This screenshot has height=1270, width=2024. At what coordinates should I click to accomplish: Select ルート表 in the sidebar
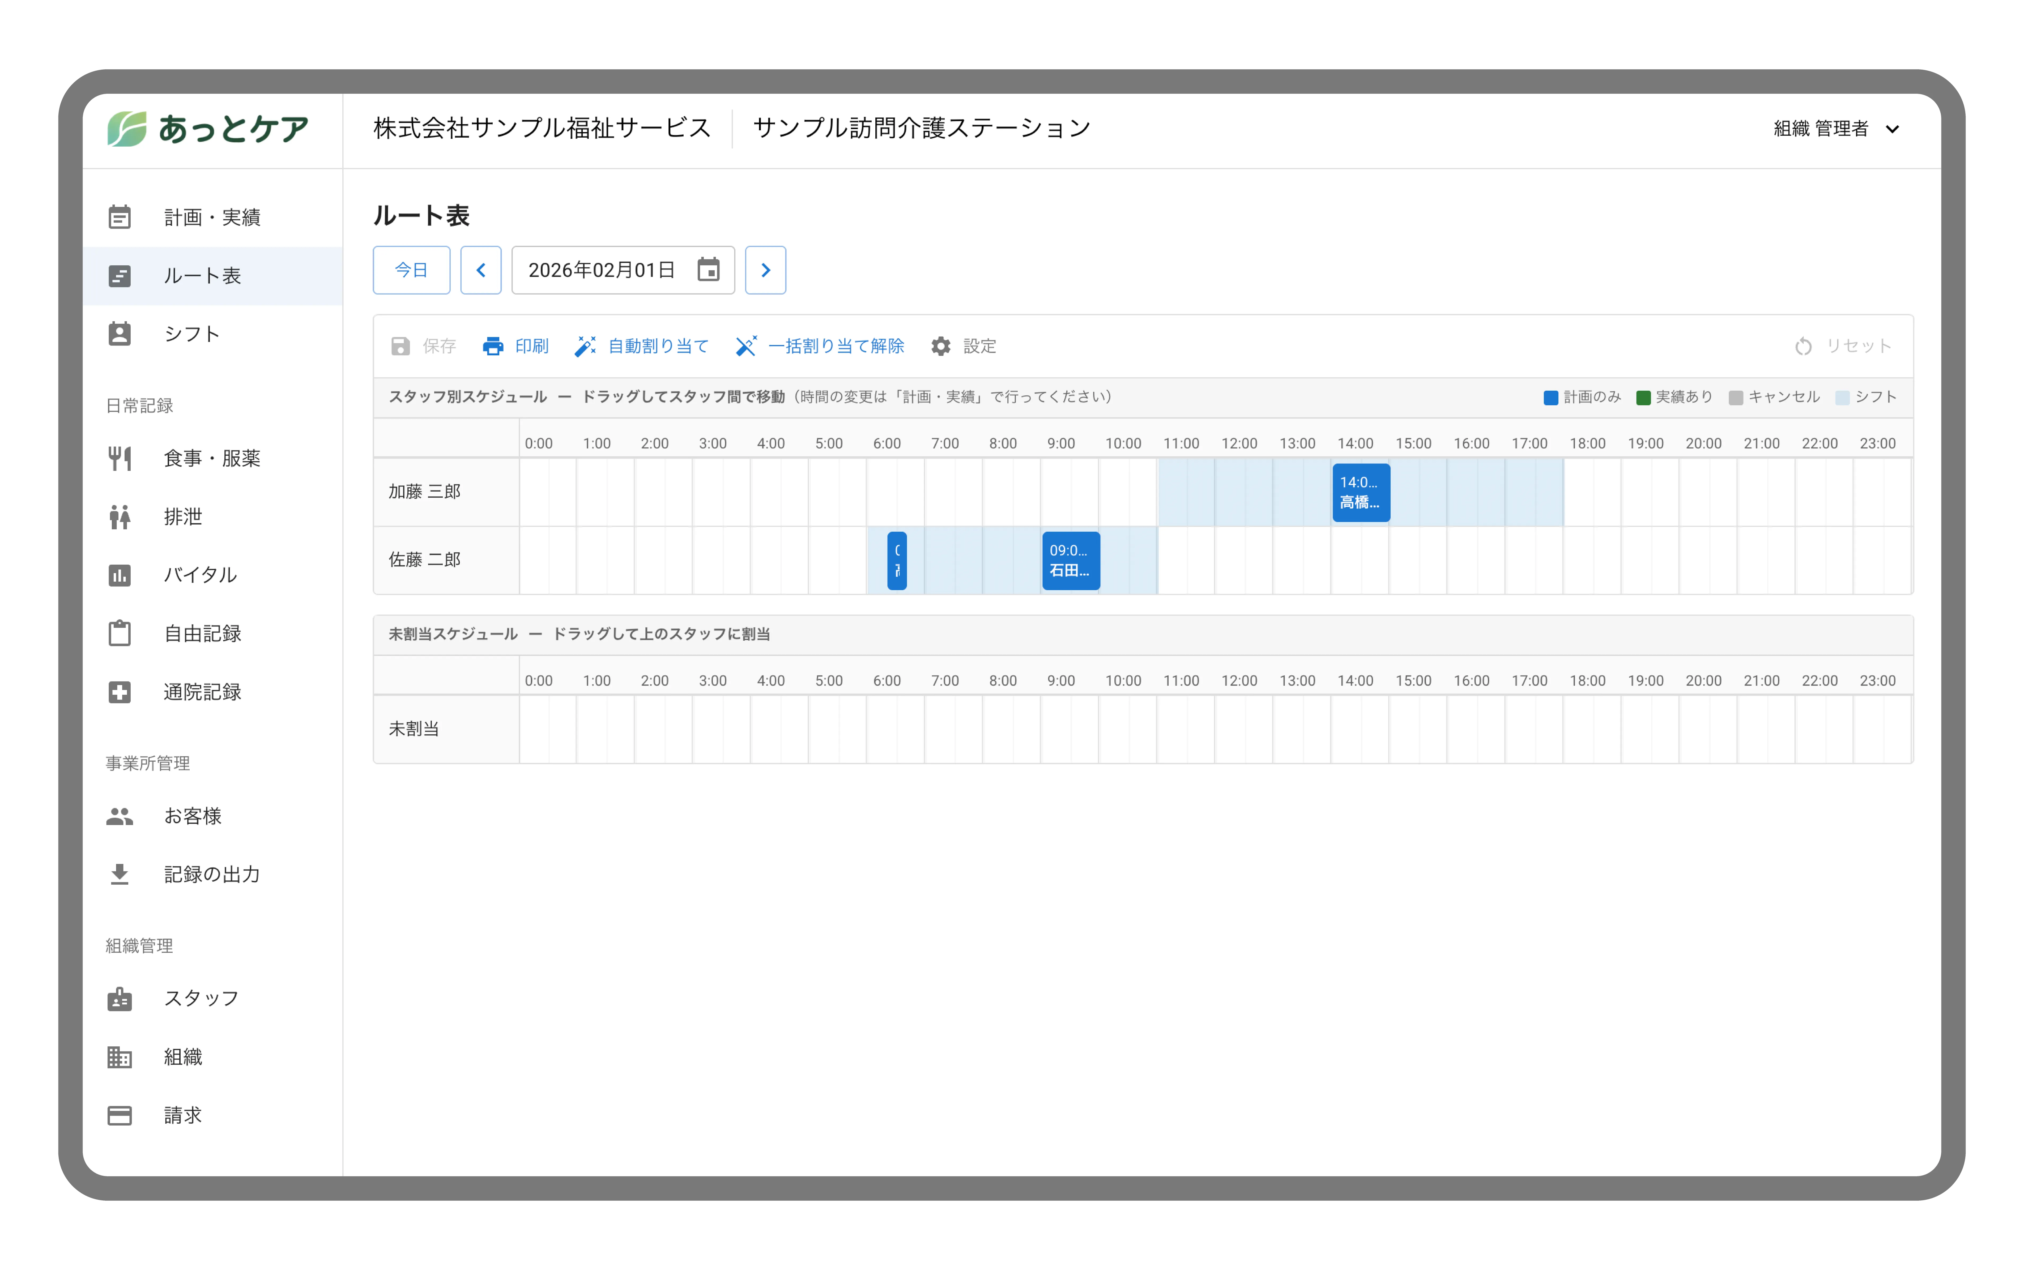point(212,275)
